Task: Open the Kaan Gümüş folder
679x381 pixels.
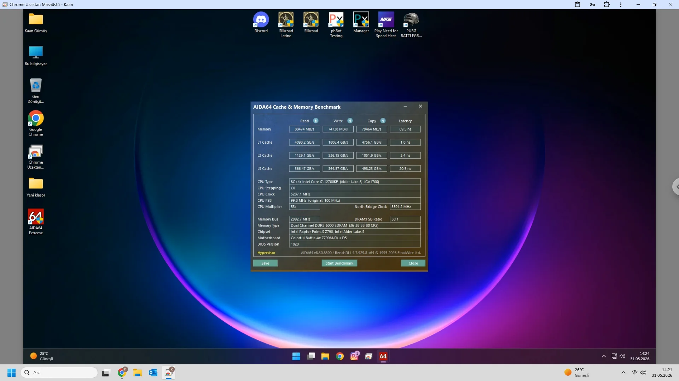Action: 36,23
